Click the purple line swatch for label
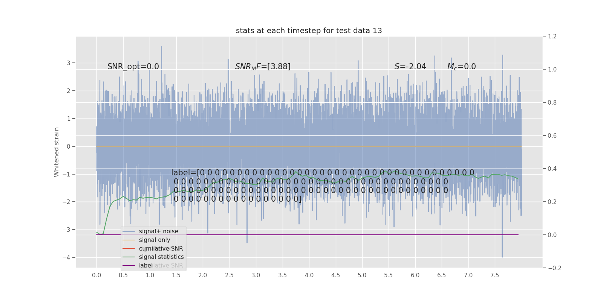Viewport: 603px width, 301px height. pos(129,266)
